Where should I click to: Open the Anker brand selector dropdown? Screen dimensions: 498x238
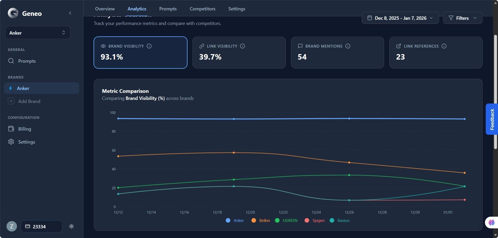(38, 33)
